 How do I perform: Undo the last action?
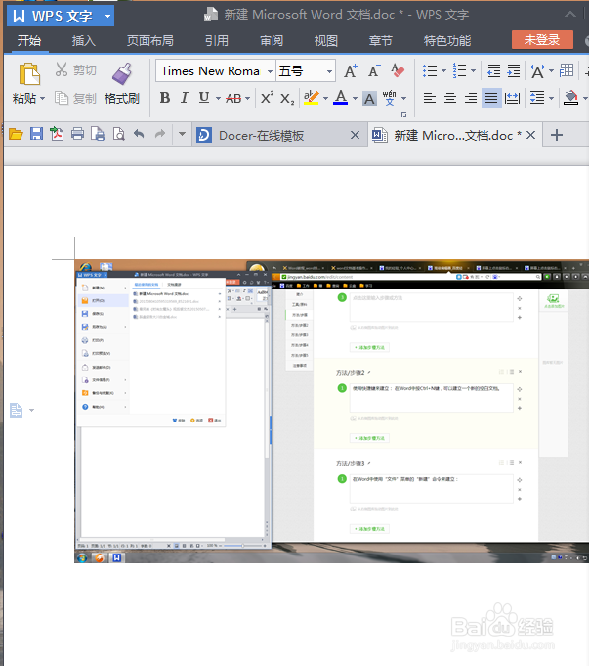139,134
